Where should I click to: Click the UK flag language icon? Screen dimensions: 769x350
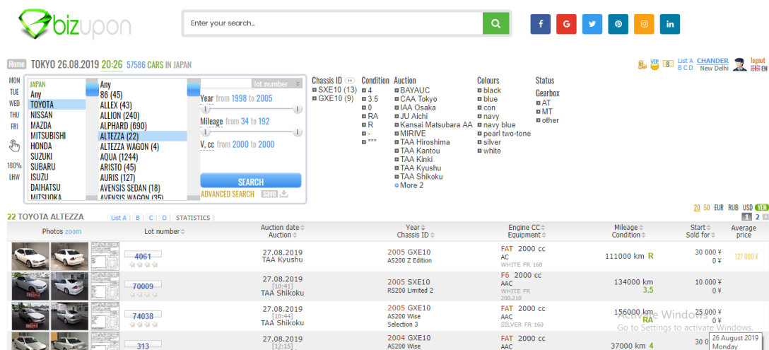coord(756,69)
